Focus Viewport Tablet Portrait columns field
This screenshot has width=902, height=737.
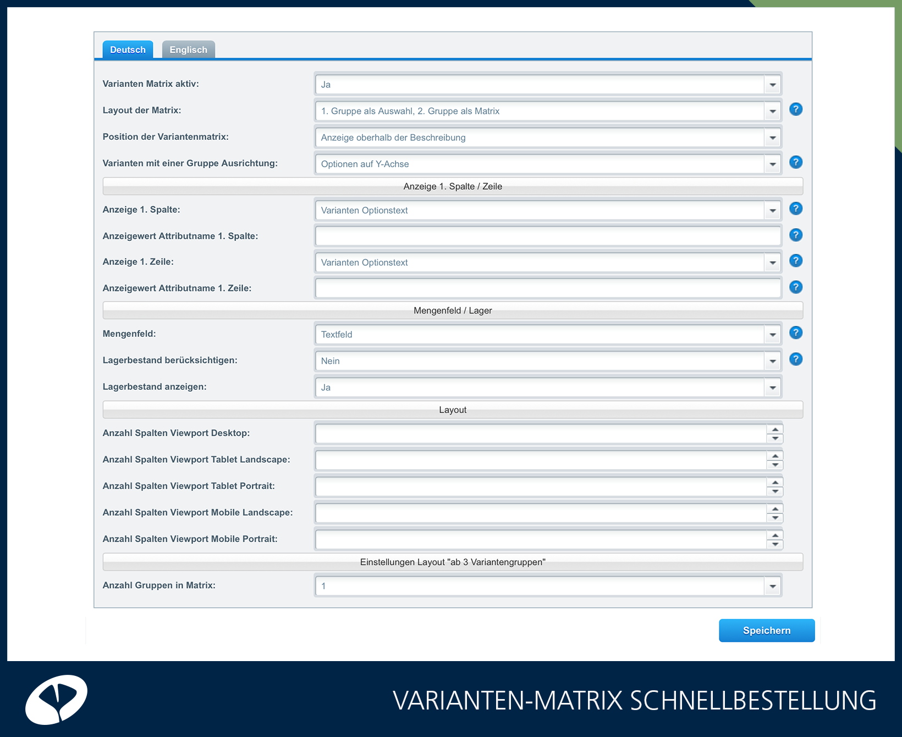coord(541,486)
